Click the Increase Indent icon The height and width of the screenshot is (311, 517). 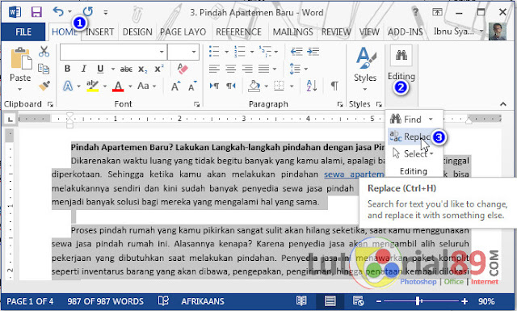click(313, 52)
